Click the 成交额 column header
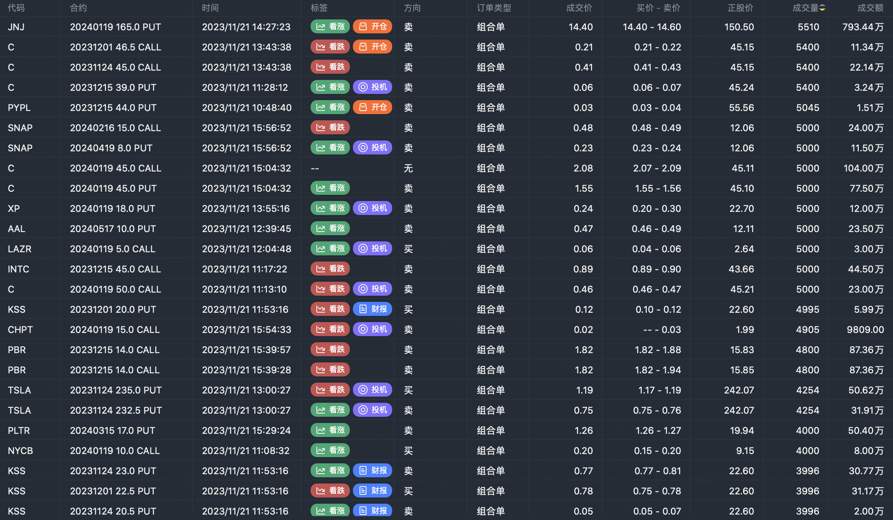 point(870,8)
